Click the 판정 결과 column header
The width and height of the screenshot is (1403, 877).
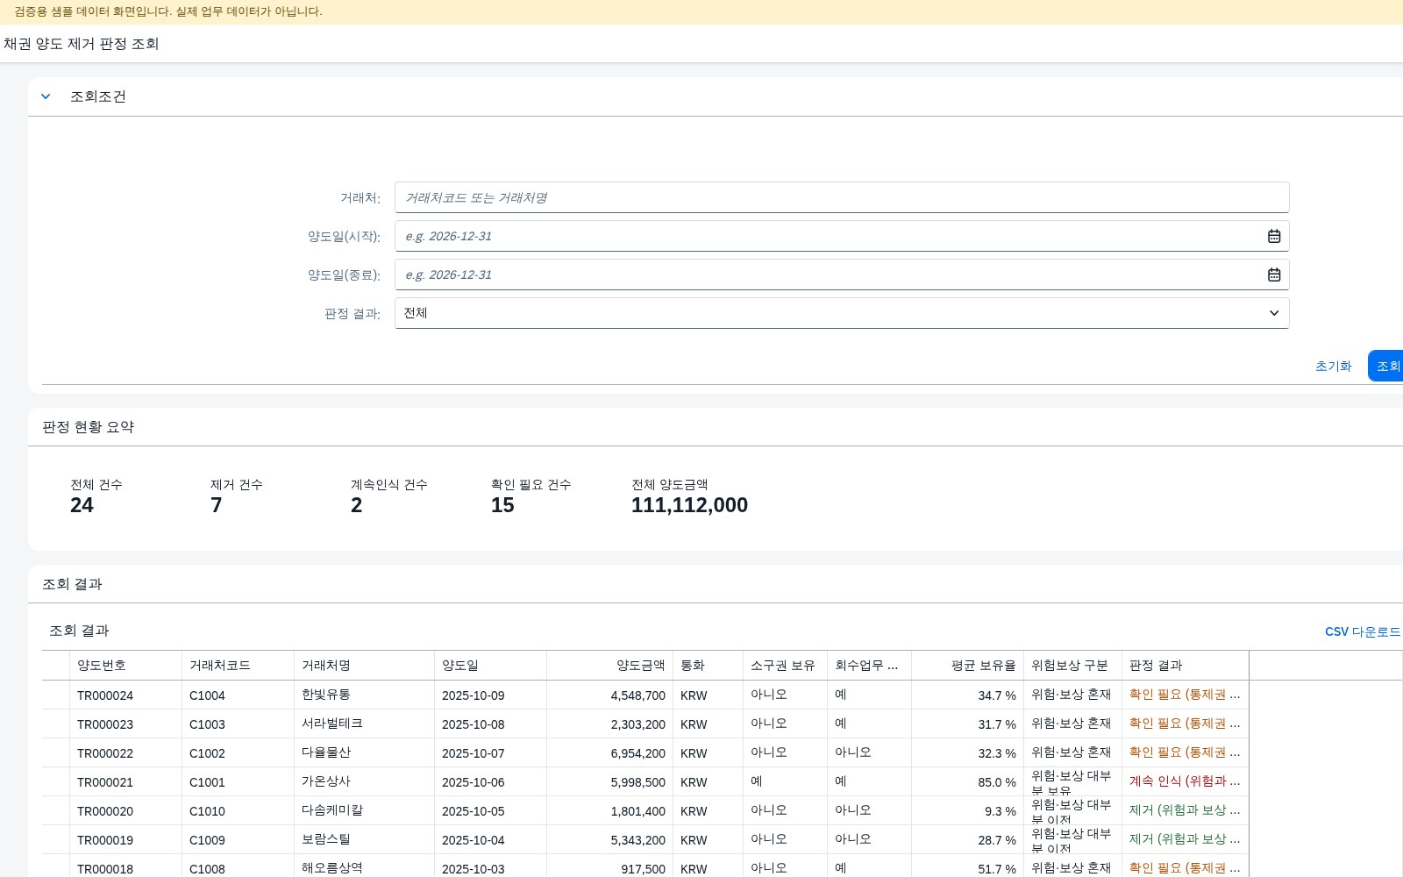1185,665
